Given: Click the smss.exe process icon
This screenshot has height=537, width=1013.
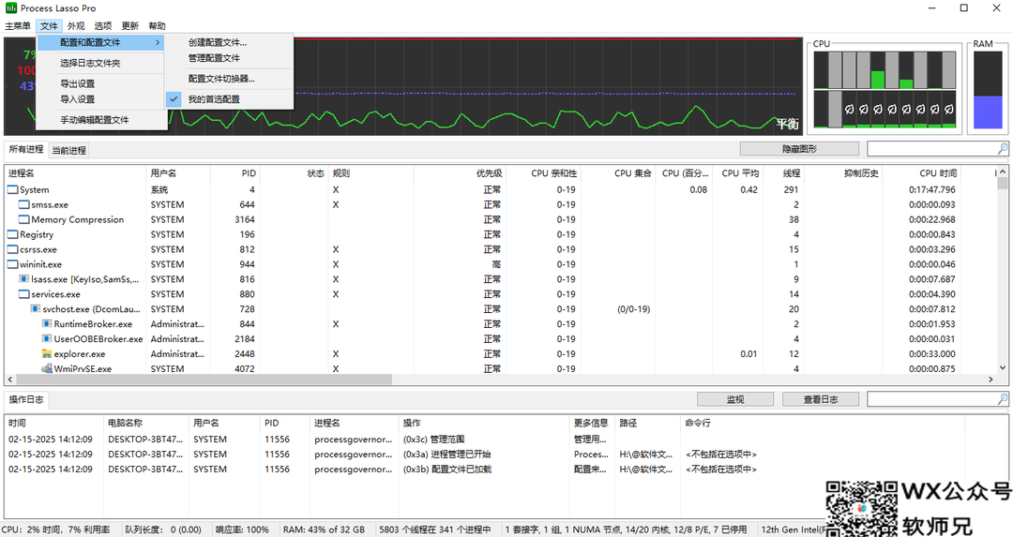Looking at the screenshot, I should click(x=23, y=204).
